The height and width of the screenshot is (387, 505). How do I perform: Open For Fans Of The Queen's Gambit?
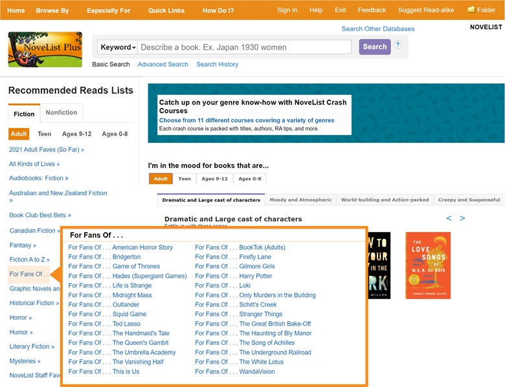pos(118,342)
